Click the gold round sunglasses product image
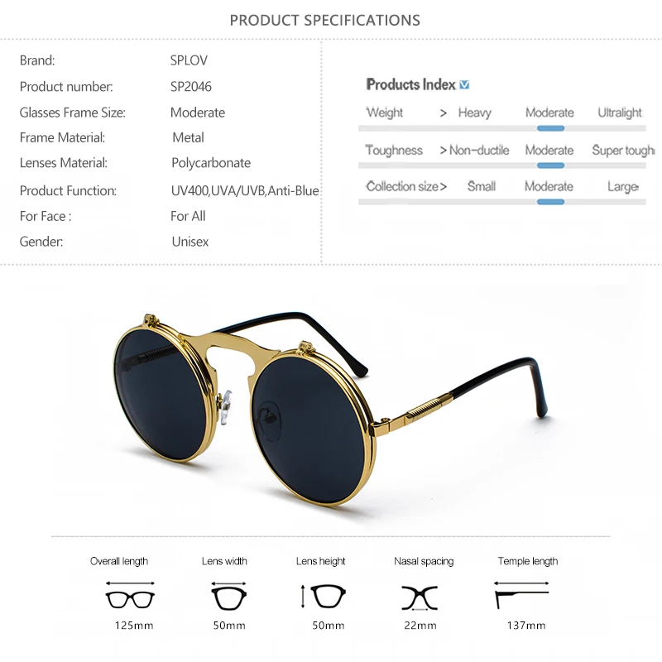Image resolution: width=662 pixels, height=662 pixels. coord(330,407)
